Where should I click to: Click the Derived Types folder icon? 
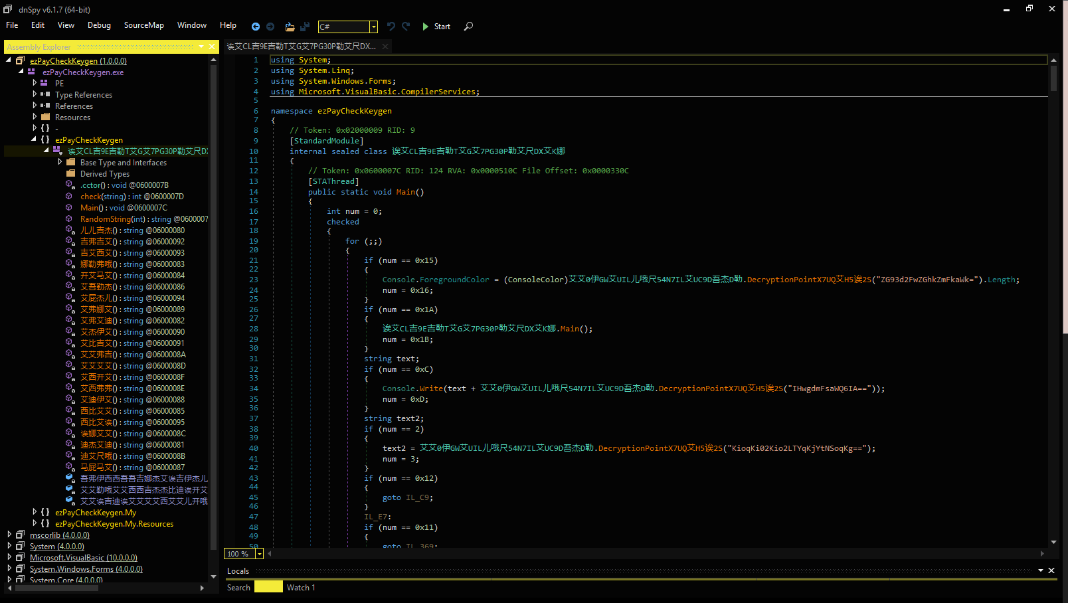pyautogui.click(x=70, y=173)
